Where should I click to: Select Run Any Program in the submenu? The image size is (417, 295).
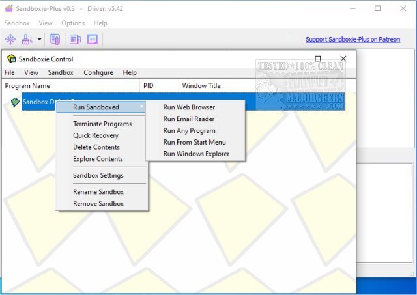pyautogui.click(x=195, y=130)
